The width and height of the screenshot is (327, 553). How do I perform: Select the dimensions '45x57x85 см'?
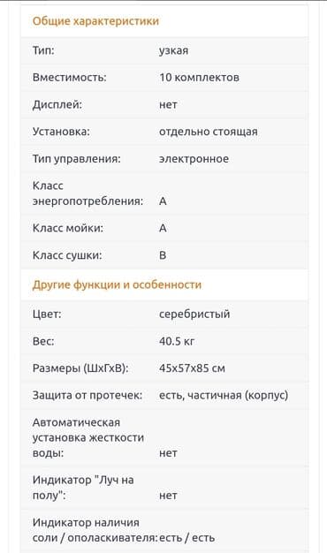pos(192,368)
